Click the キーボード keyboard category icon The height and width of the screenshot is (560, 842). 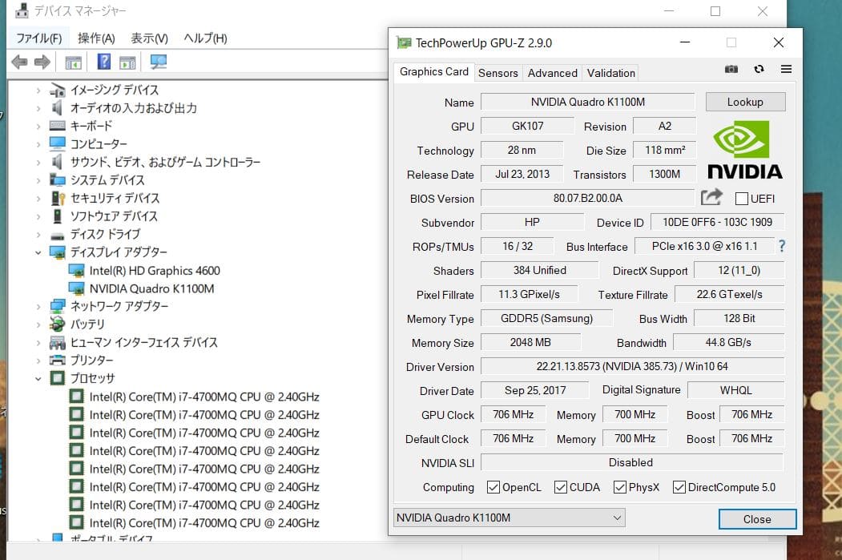pyautogui.click(x=58, y=126)
